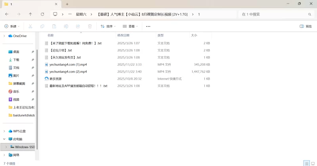317x166 pixels.
Task: Open the View dropdown menu
Action: click(130, 27)
